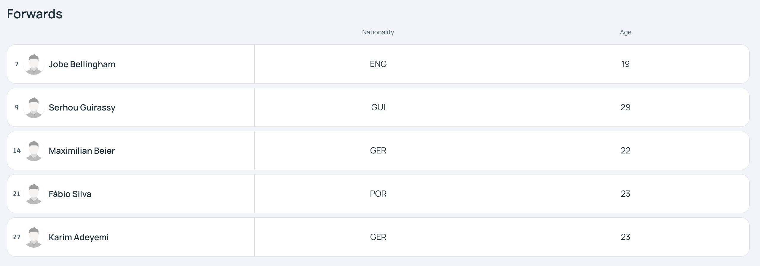
Task: Click GUI nationality for Serhou Guirassy
Action: [378, 107]
